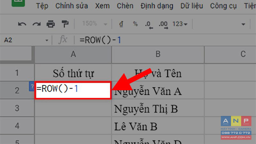The height and width of the screenshot is (144, 256).
Task: Click the Redo arrow icon
Action: click(36, 24)
